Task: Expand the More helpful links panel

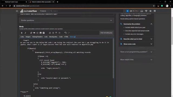Action: click(x=136, y=60)
